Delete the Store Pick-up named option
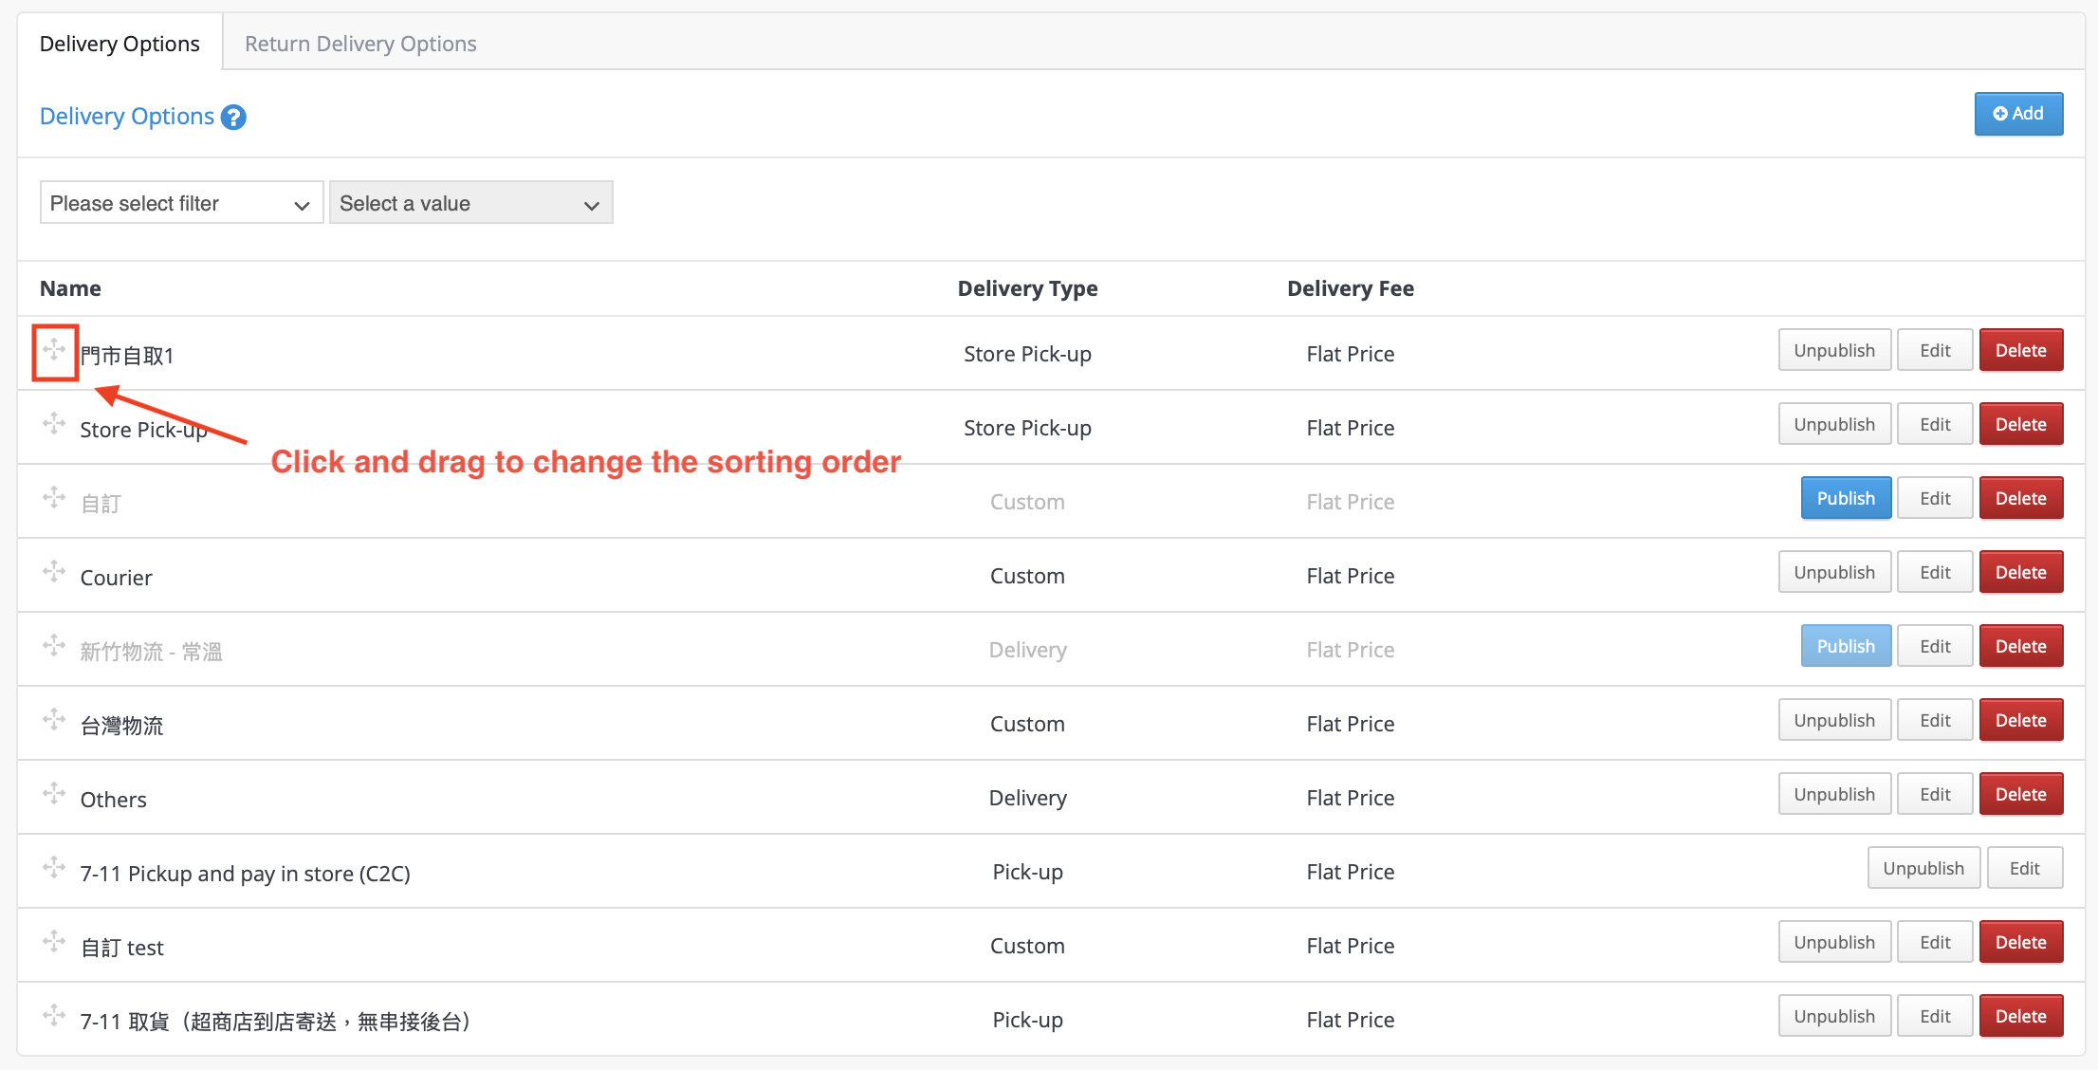The image size is (2098, 1070). pos(2021,424)
